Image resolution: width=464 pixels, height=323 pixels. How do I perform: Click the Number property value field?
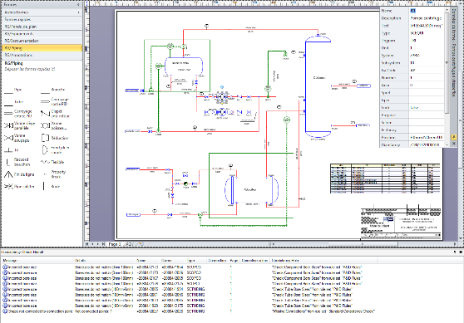point(427,78)
